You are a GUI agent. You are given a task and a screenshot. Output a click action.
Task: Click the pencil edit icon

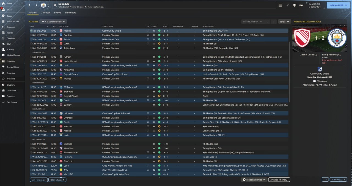pyautogui.click(x=287, y=5)
